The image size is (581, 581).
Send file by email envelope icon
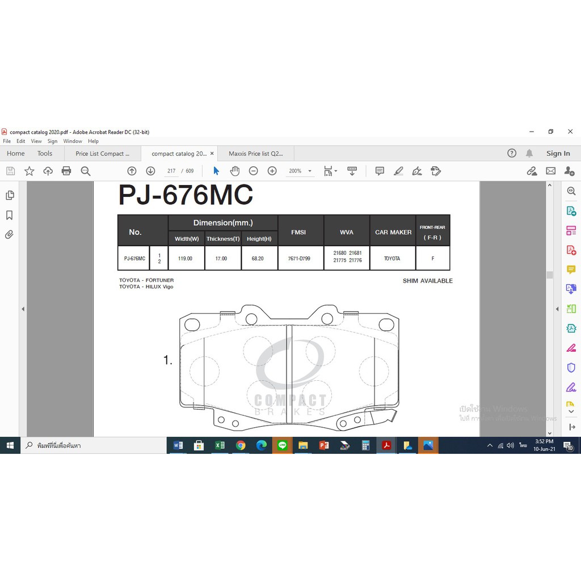[x=550, y=171]
